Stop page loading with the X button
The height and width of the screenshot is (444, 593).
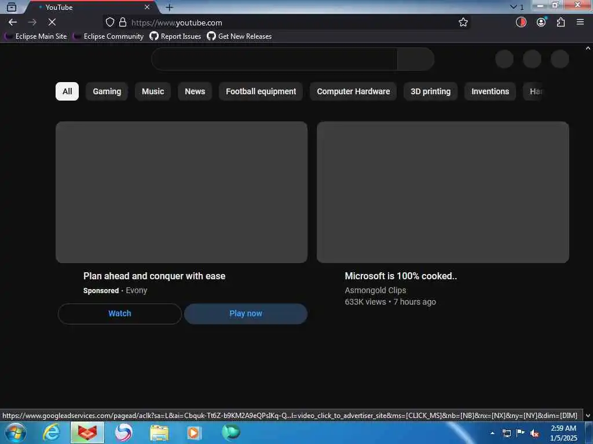pos(52,23)
